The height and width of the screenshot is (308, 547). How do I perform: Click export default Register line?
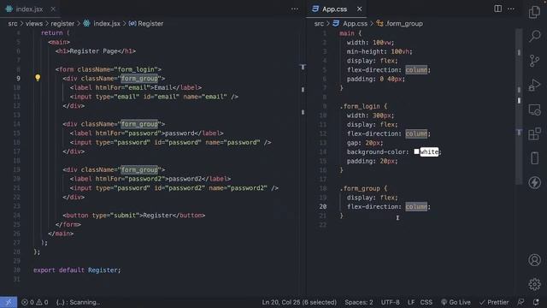[x=77, y=270]
